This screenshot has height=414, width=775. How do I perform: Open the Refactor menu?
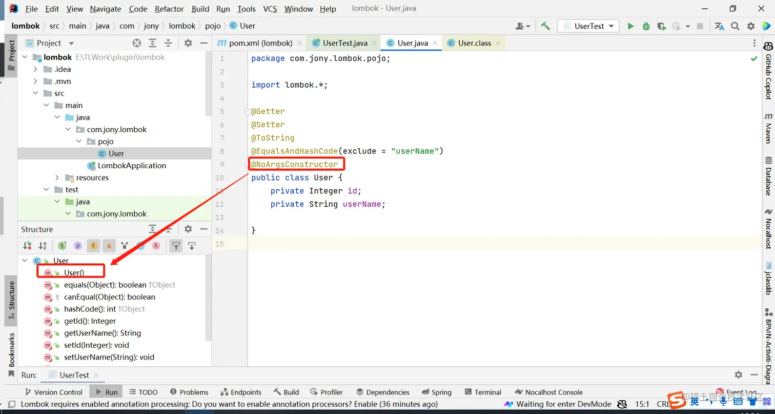169,9
